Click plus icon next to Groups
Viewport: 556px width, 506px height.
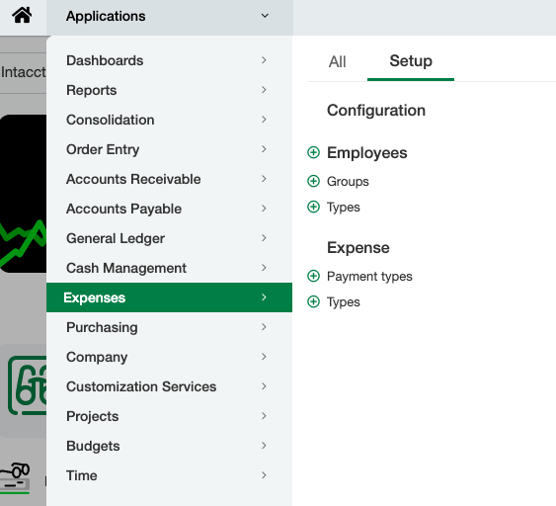pos(313,181)
